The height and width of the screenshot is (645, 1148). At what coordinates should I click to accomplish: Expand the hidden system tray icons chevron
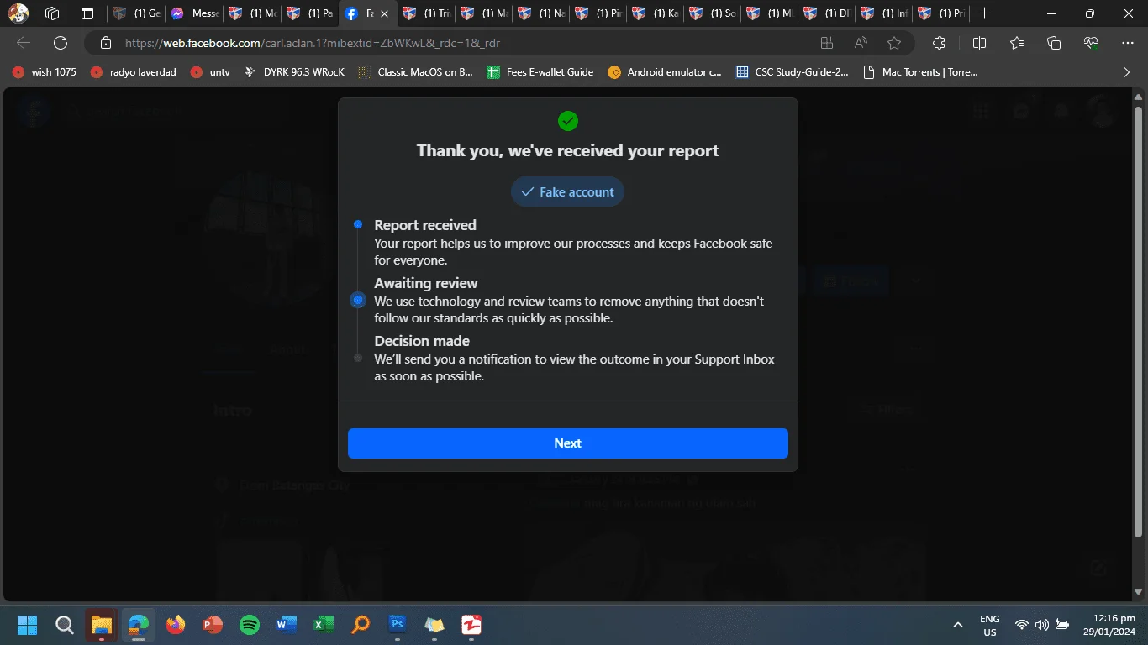958,625
